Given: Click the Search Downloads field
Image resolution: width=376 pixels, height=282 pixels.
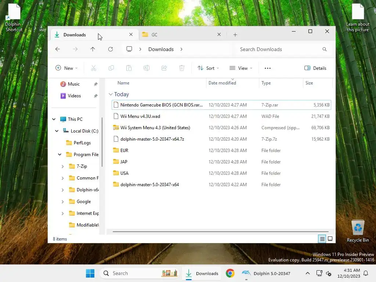Looking at the screenshot, I should pos(283,49).
